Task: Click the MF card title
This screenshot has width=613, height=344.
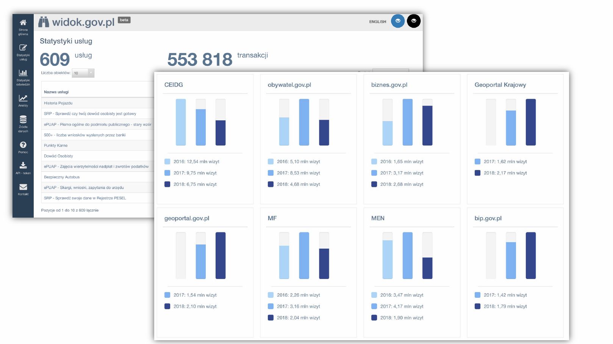Action: (272, 218)
